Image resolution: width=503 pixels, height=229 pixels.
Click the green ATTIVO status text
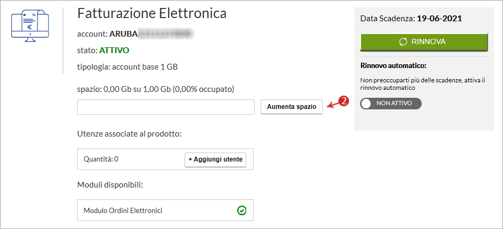114,50
